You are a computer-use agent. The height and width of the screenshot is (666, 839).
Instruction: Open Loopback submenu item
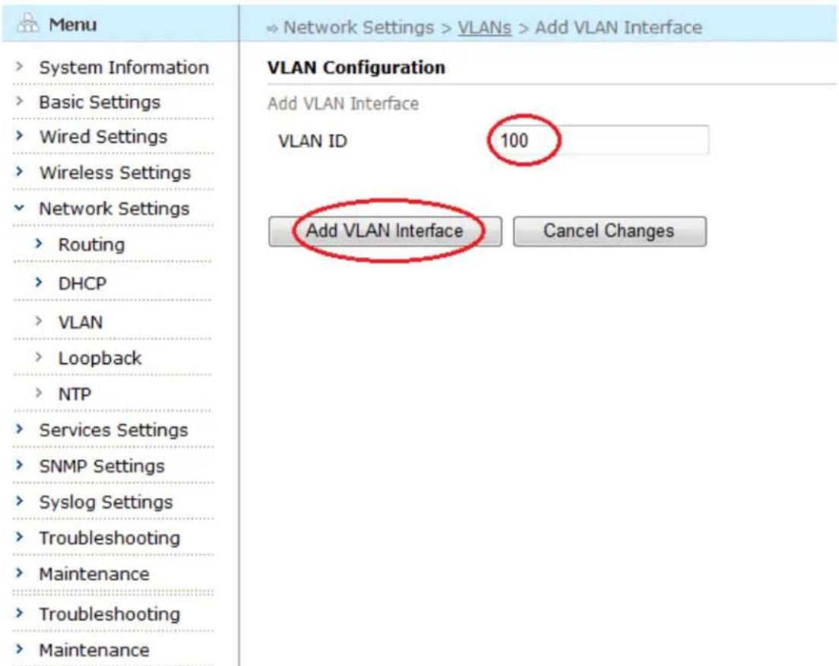(100, 358)
